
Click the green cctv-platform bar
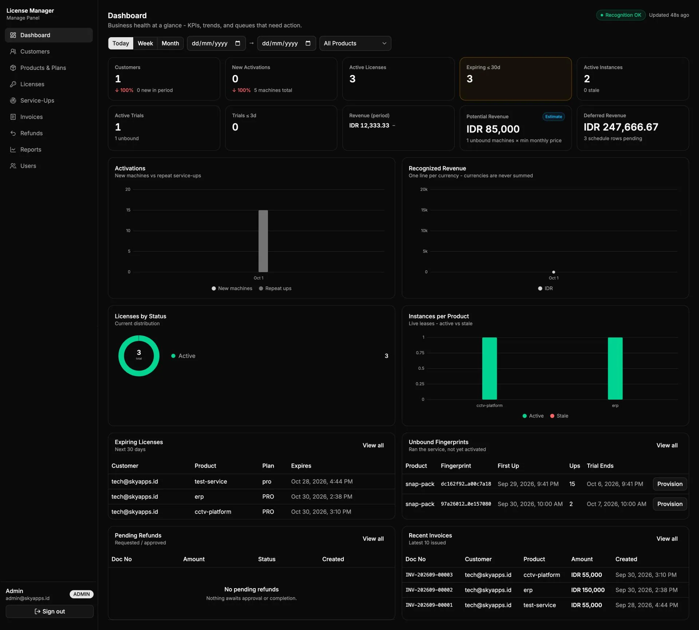click(x=490, y=368)
